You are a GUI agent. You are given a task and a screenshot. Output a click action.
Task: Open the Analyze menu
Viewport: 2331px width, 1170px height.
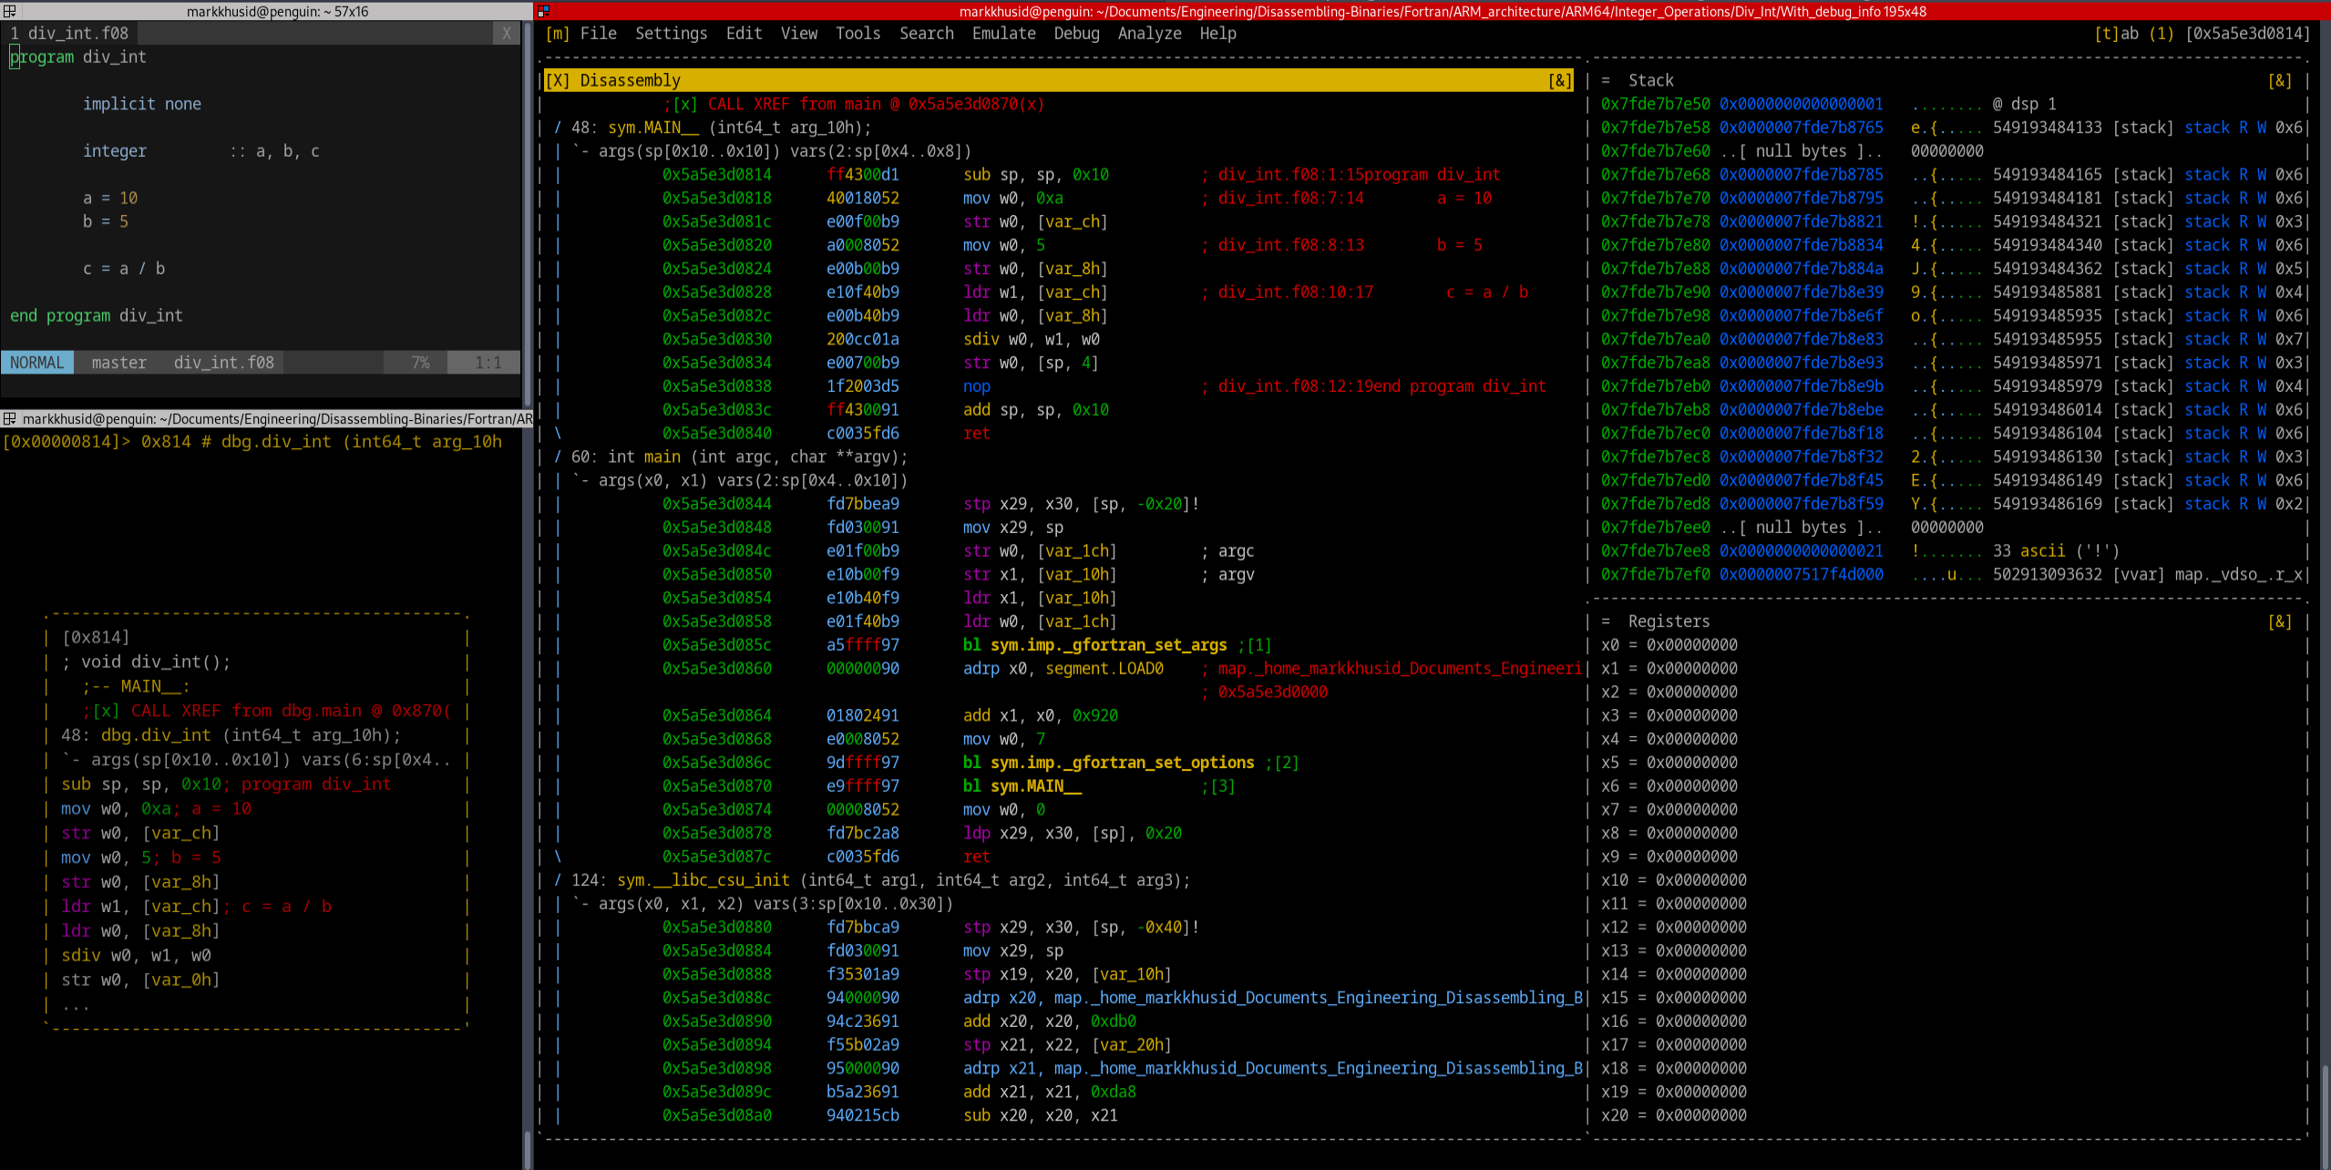click(1149, 34)
